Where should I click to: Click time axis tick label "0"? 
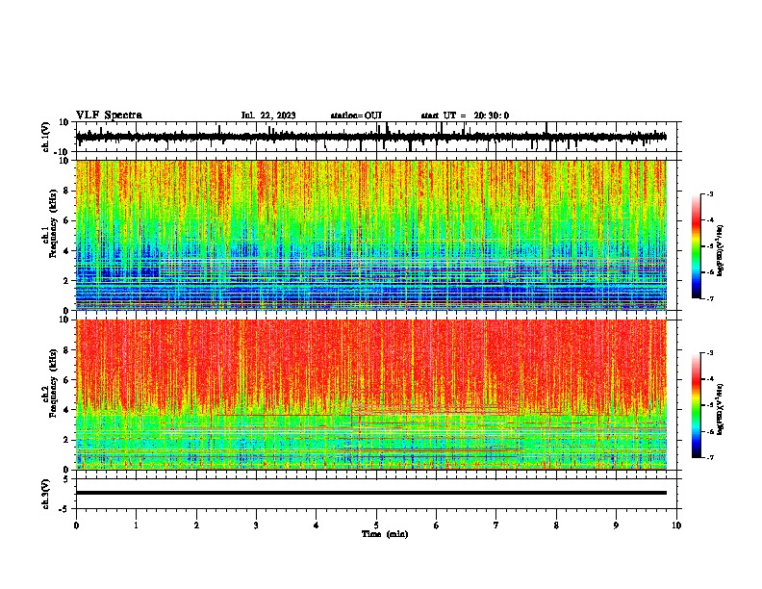click(76, 525)
